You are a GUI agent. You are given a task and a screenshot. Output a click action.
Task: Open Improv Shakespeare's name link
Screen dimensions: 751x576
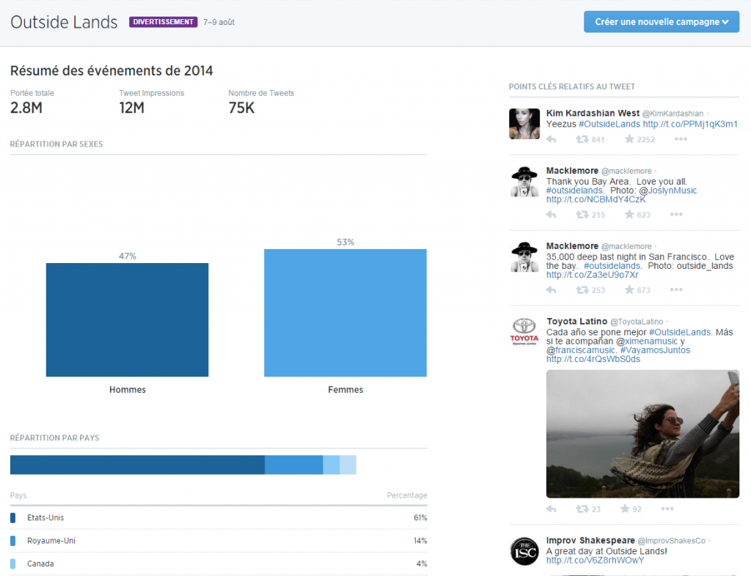click(x=590, y=540)
